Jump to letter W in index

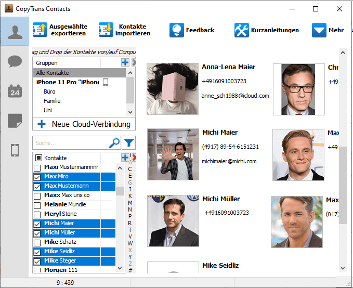130,243
